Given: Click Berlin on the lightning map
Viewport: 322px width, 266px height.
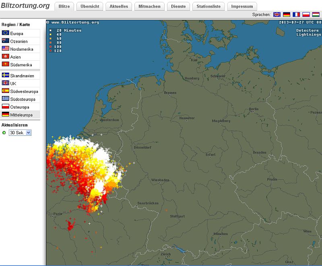Looking at the screenshot, I should 254,109.
